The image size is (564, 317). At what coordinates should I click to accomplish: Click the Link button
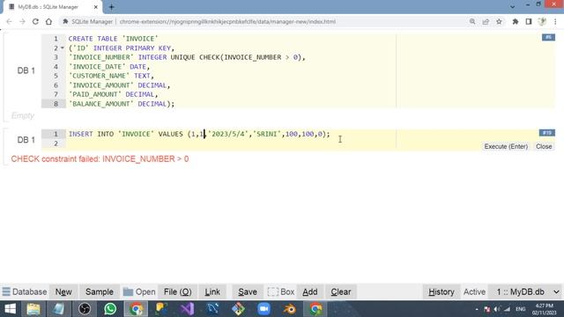pos(212,291)
